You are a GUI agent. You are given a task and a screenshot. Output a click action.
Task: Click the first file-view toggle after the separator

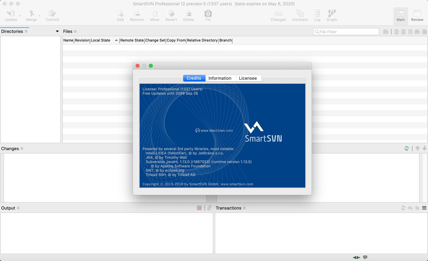(x=396, y=32)
